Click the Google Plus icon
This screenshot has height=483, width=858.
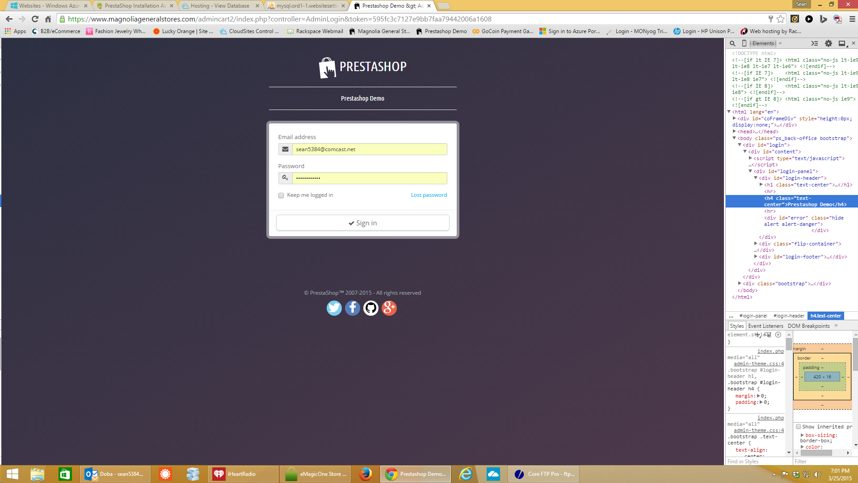click(389, 308)
